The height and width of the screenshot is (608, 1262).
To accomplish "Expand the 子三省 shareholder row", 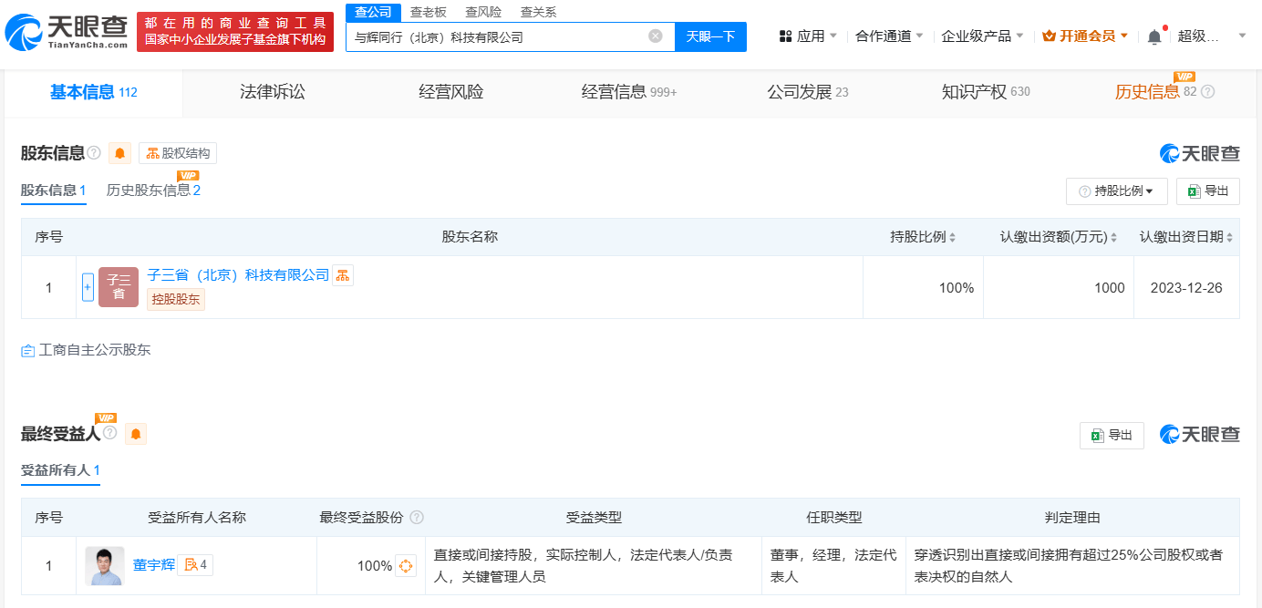I will (x=88, y=287).
